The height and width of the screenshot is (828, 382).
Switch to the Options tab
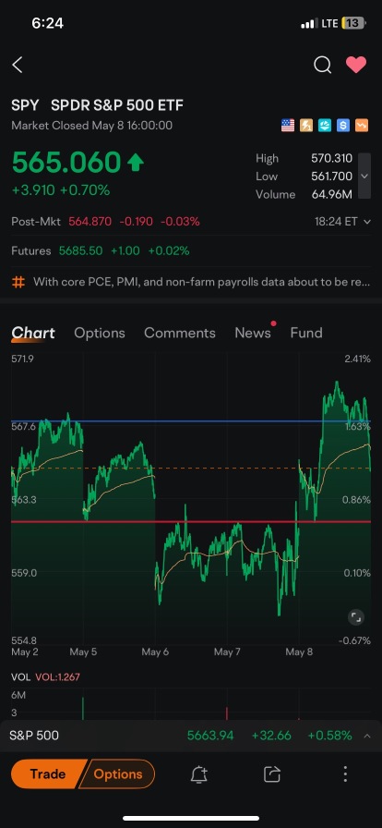(x=100, y=333)
